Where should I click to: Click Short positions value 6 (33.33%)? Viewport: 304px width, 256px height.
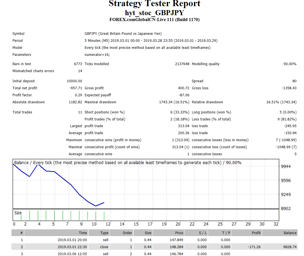(x=180, y=112)
